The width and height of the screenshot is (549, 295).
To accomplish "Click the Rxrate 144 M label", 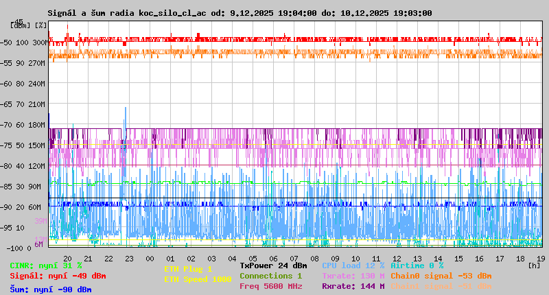I will pos(353,286).
